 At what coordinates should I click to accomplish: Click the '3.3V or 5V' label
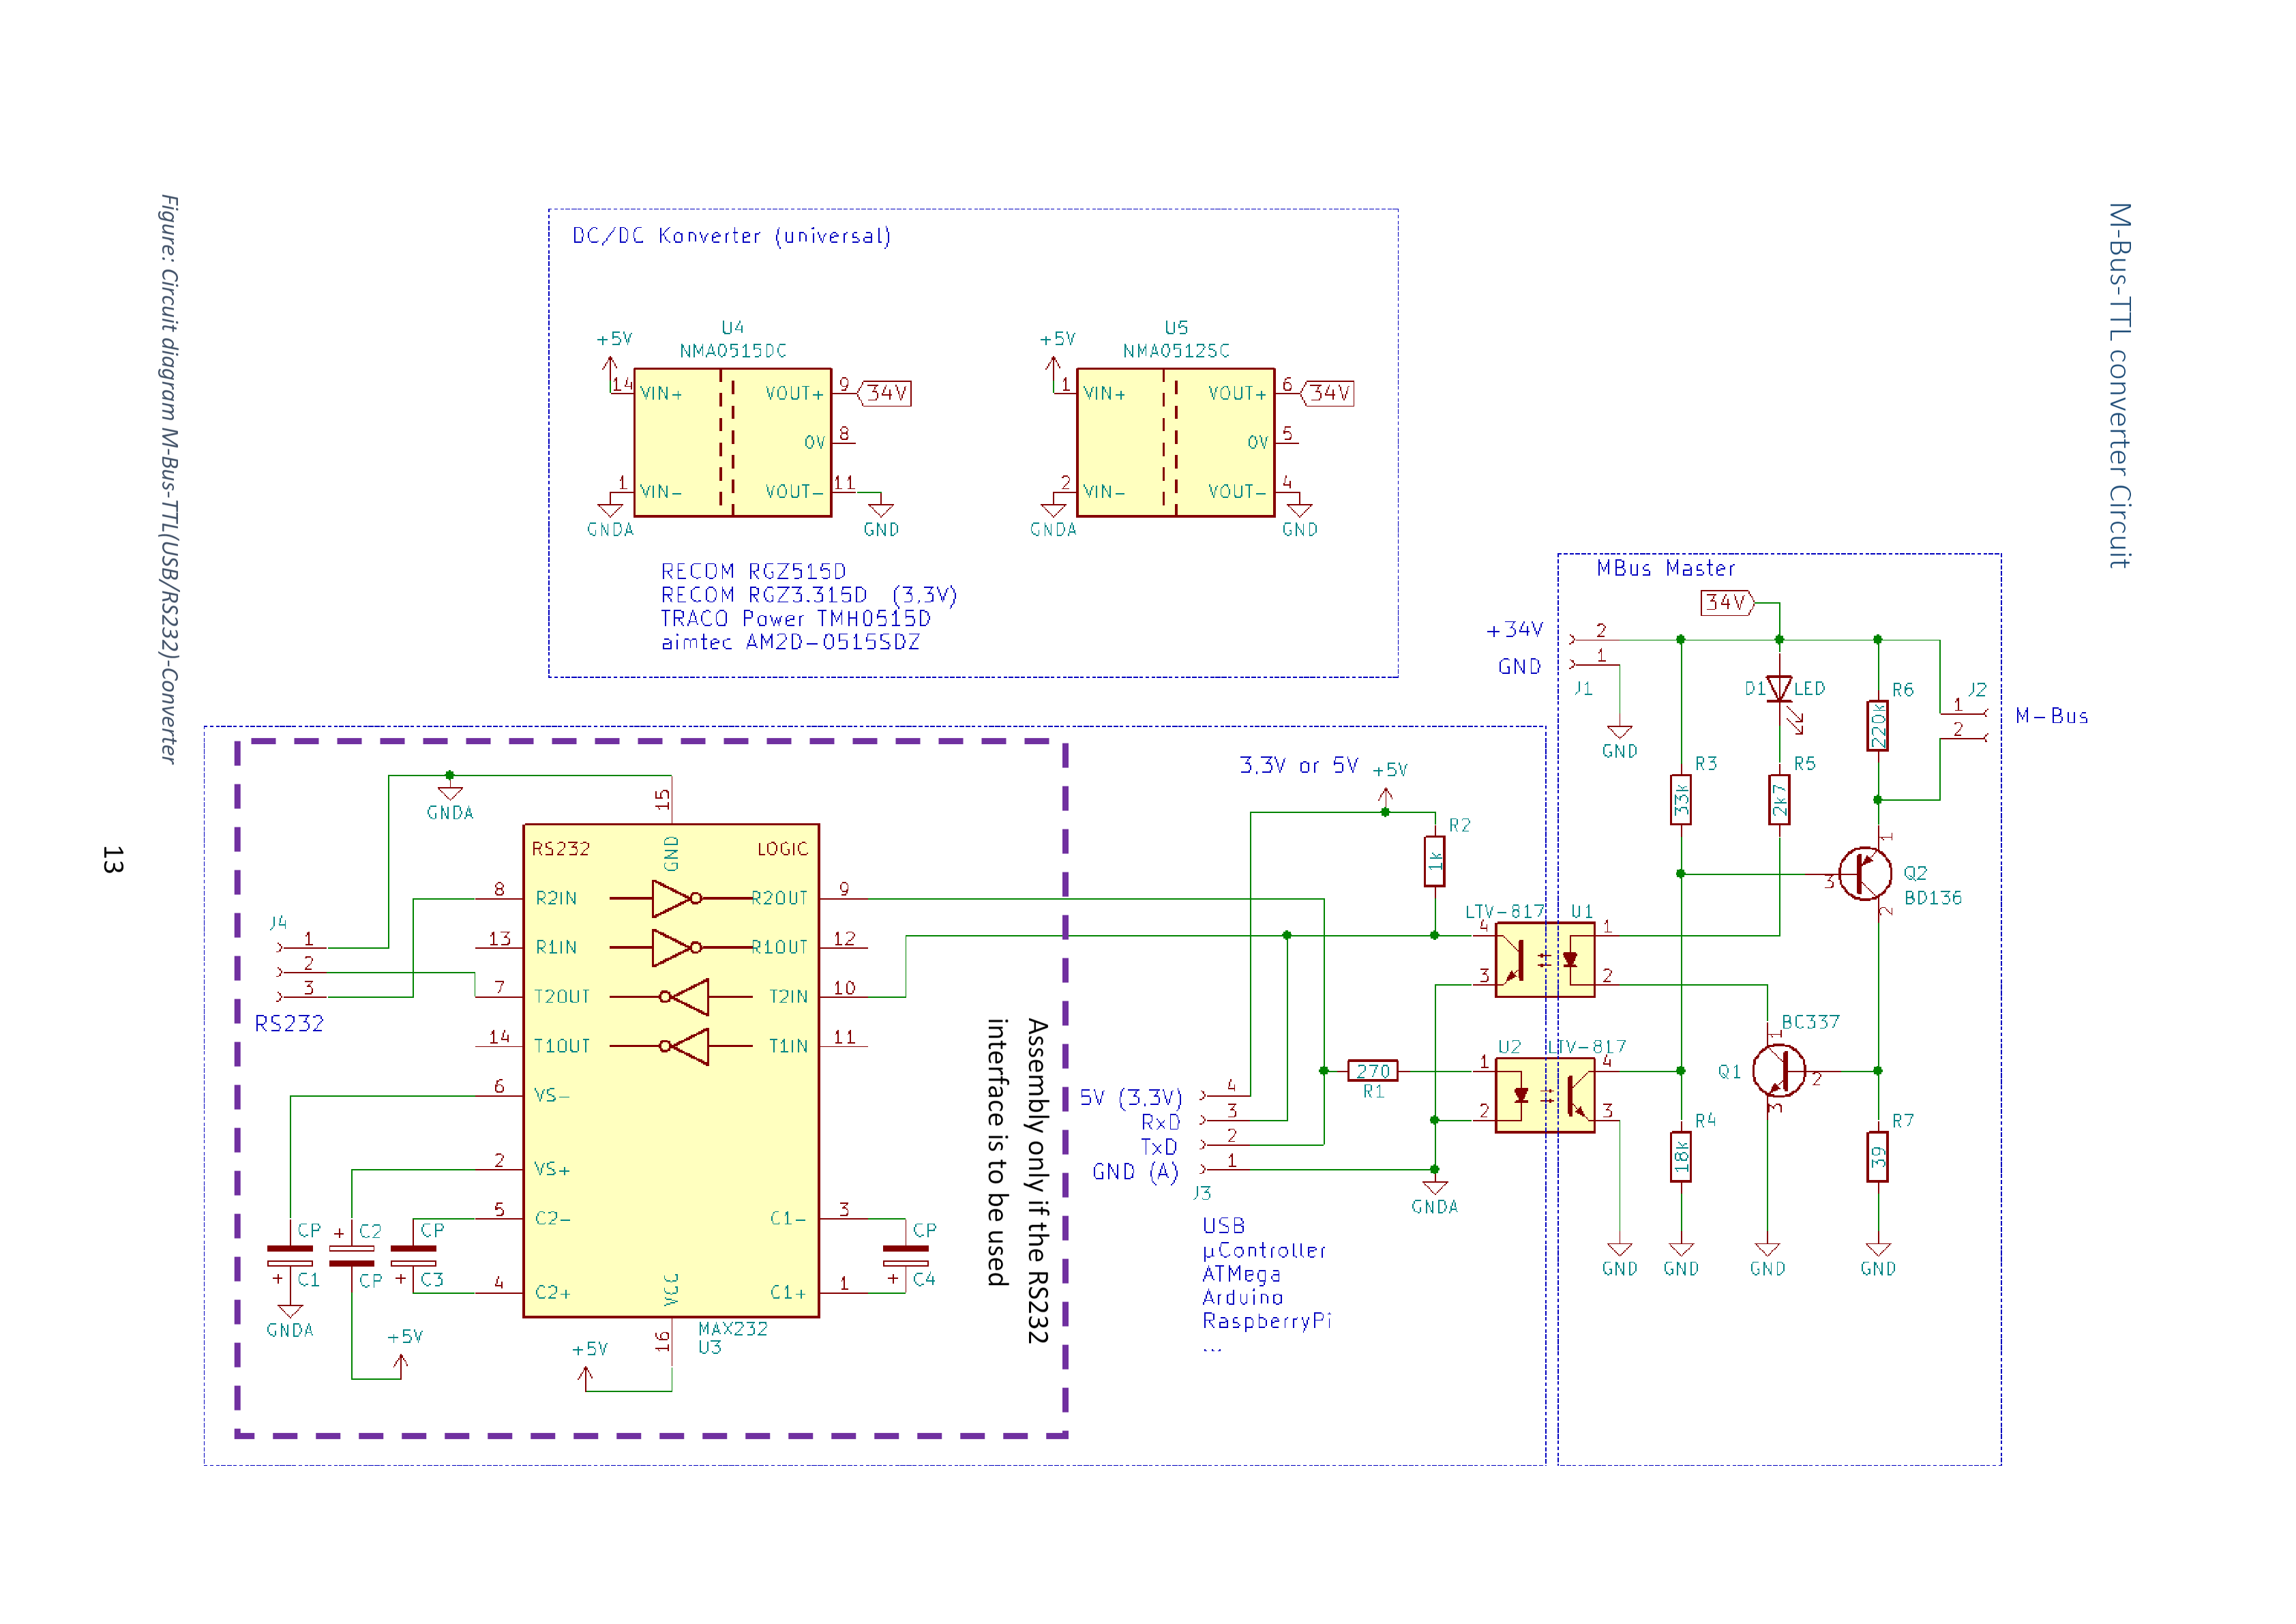tap(1298, 766)
